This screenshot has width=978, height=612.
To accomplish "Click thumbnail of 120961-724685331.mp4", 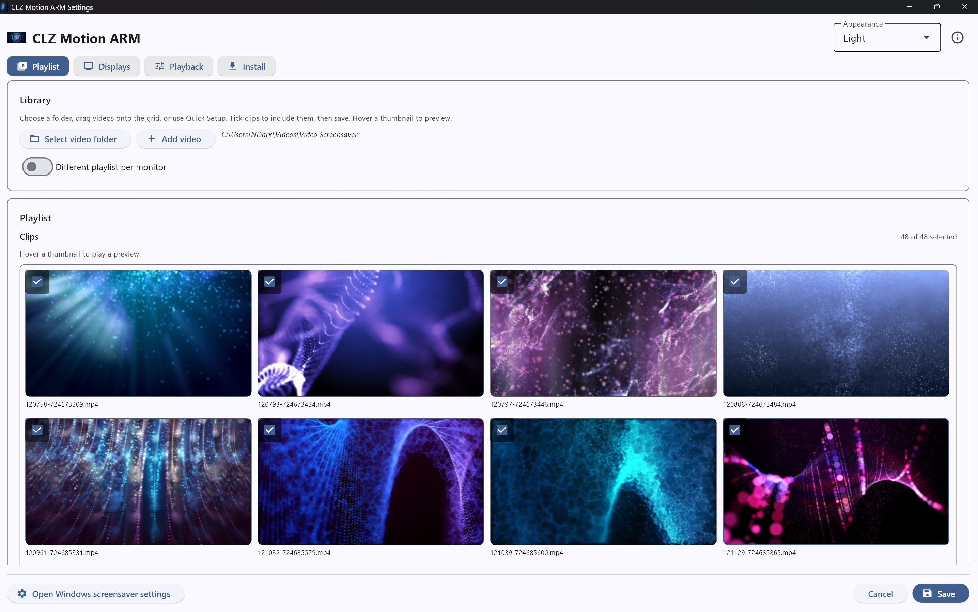I will pos(138,482).
